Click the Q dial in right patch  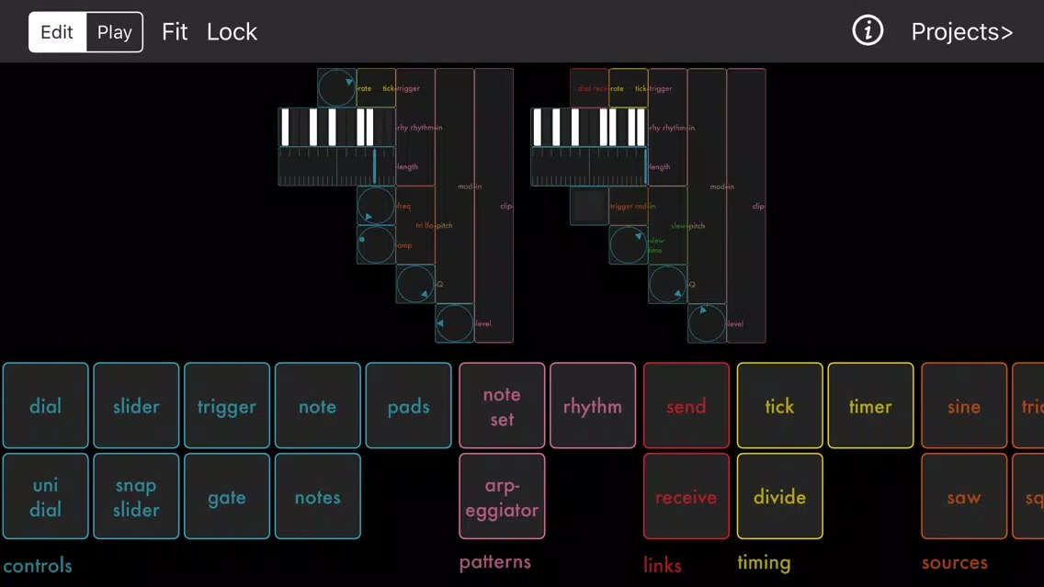tap(668, 284)
